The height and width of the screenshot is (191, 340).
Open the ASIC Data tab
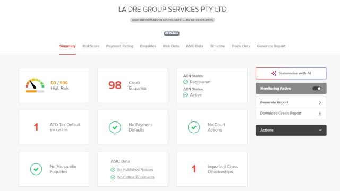(x=194, y=46)
